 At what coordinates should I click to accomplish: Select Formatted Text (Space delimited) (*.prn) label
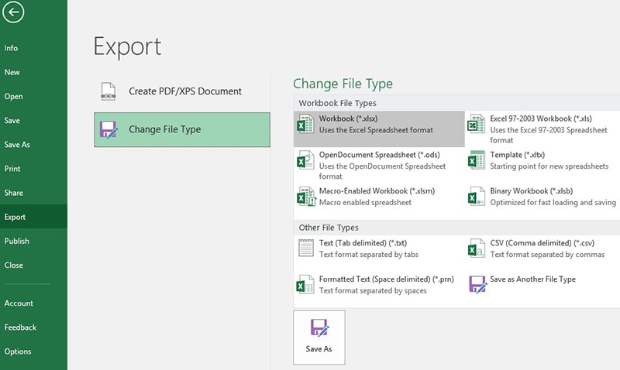tap(386, 279)
